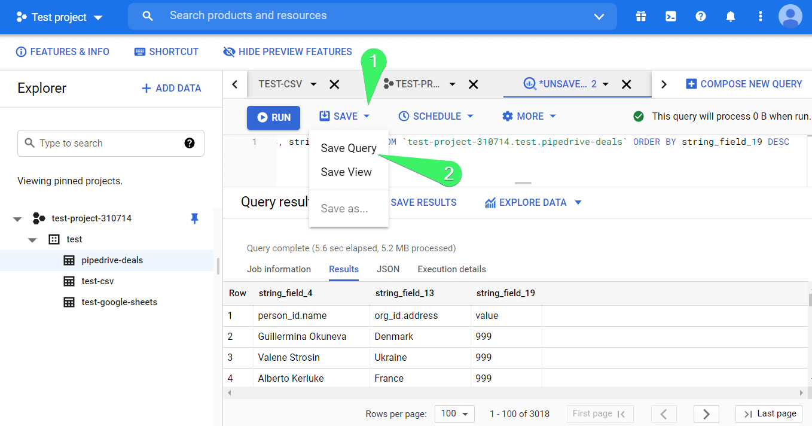Go to previous results page

tap(664, 414)
